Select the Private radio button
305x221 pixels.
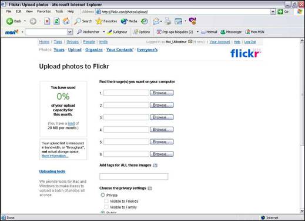coord(103,195)
